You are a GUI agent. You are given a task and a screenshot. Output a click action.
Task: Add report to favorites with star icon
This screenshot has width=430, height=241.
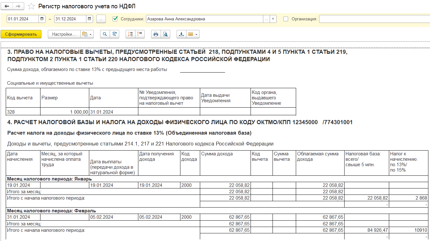(31, 6)
